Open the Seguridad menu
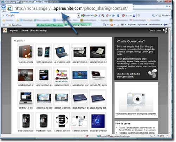Screen dimensions: 176x142 (142, 25)
